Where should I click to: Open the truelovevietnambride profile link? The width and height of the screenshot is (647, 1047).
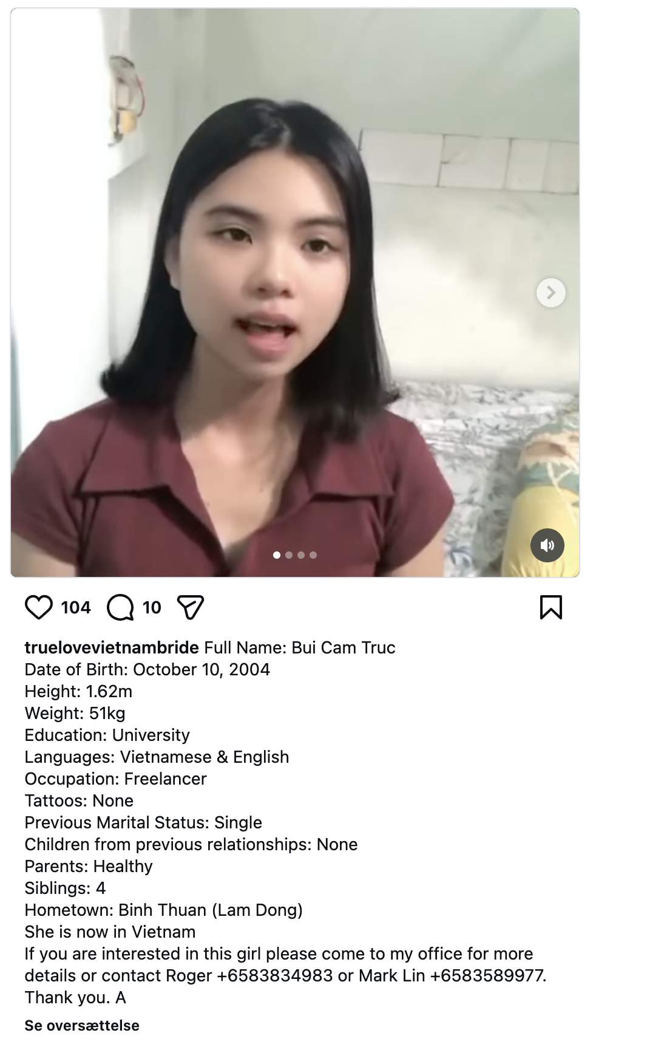(x=112, y=647)
